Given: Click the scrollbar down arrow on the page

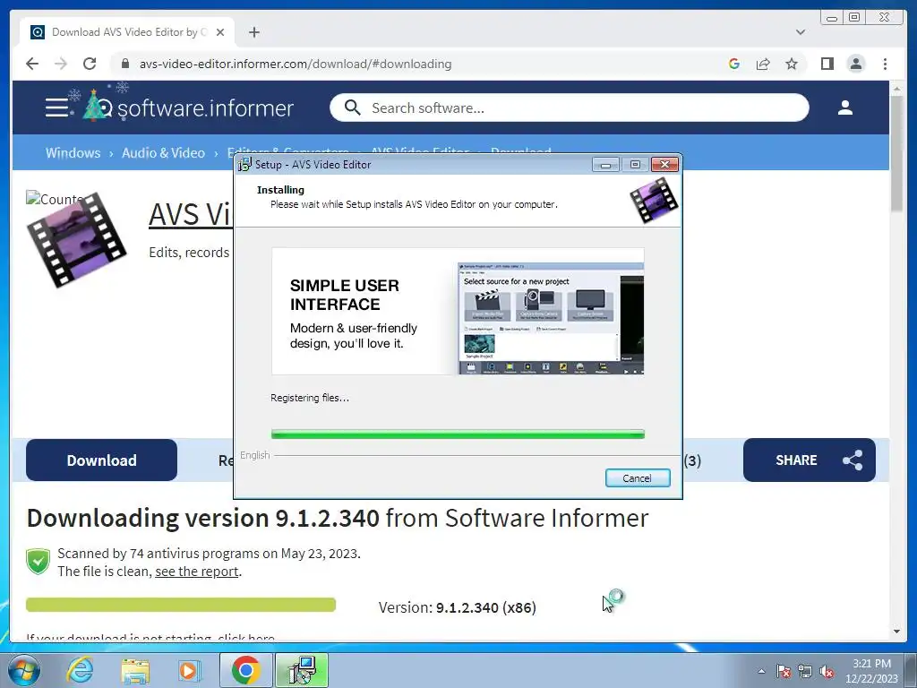Looking at the screenshot, I should [x=896, y=632].
